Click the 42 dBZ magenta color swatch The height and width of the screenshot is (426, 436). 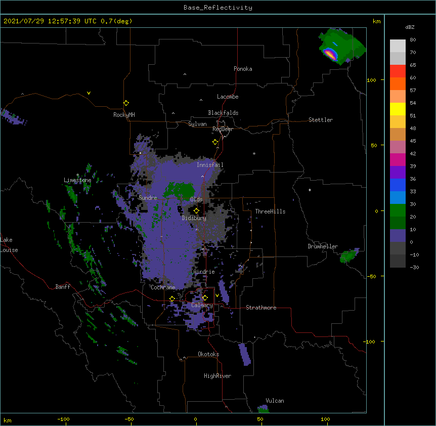(398, 159)
